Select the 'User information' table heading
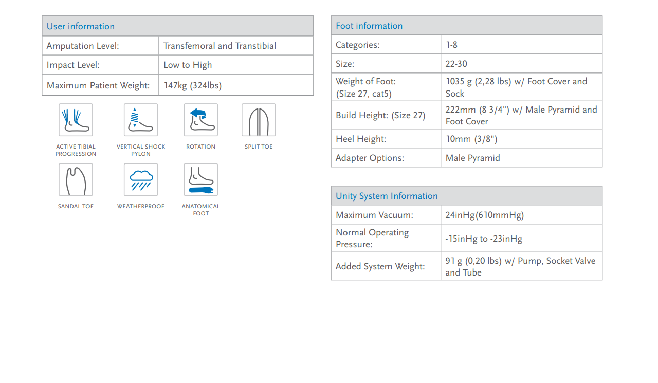The width and height of the screenshot is (658, 383). coord(81,26)
